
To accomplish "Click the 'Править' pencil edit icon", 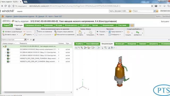I will (x=24, y=35).
